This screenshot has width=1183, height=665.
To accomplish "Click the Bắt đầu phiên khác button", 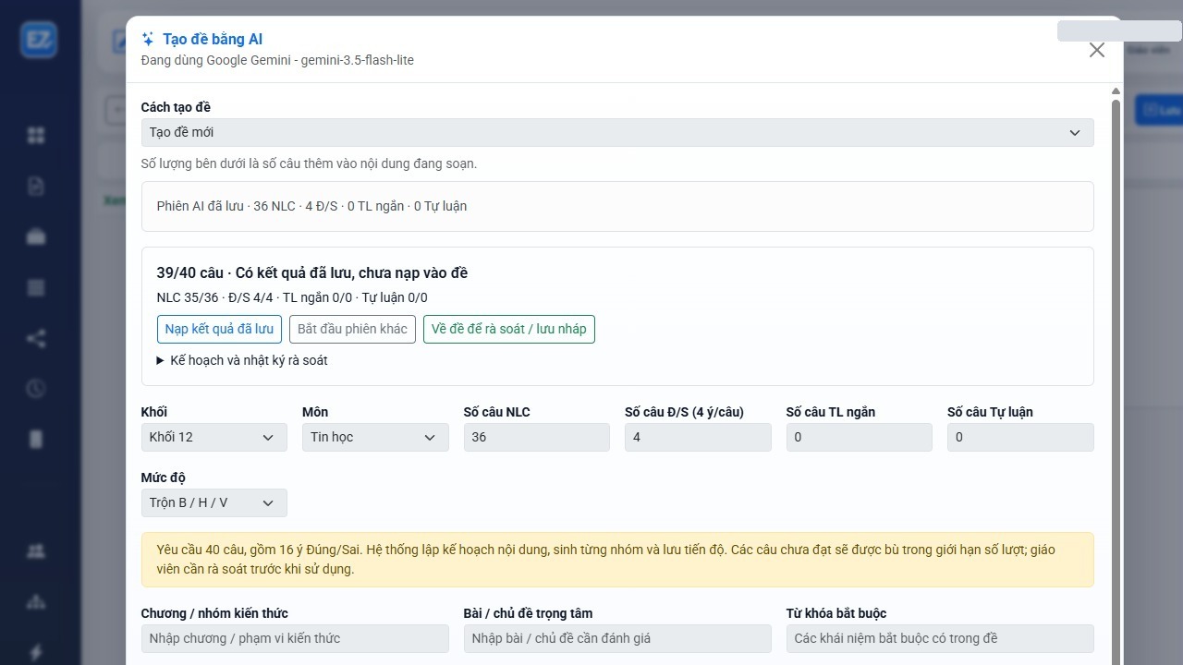I will click(x=352, y=329).
